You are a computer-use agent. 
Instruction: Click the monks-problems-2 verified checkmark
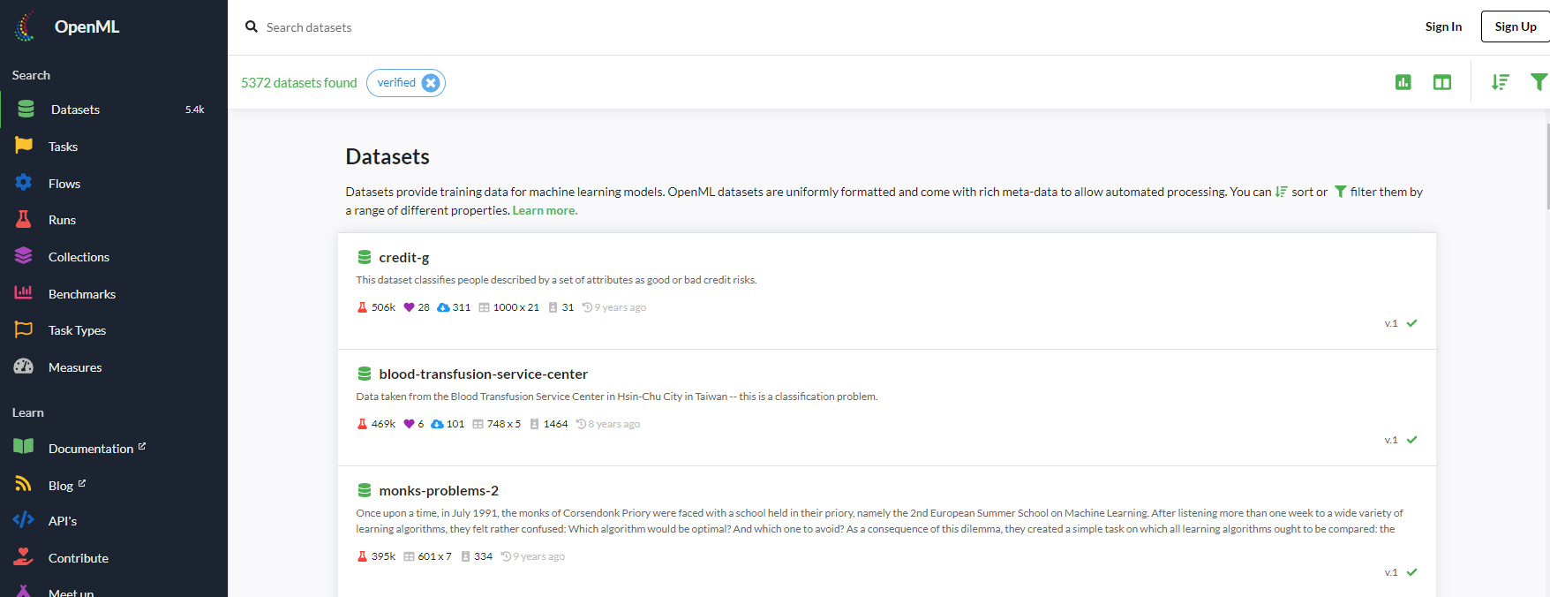1411,572
